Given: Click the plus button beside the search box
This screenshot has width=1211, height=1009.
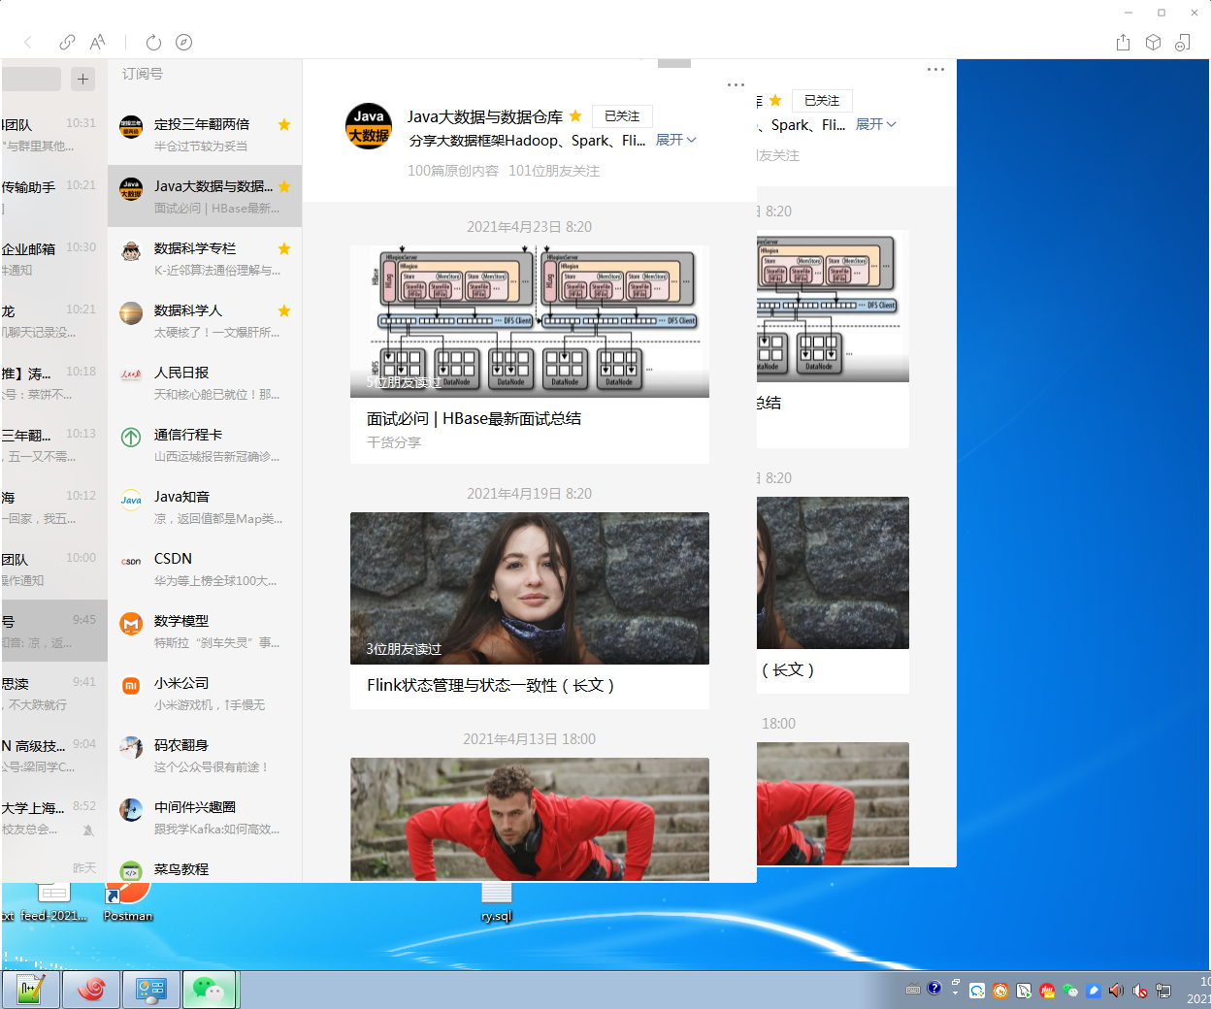Looking at the screenshot, I should click(83, 80).
